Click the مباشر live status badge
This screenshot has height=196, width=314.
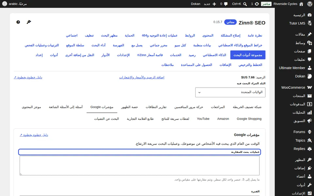coord(266,4)
